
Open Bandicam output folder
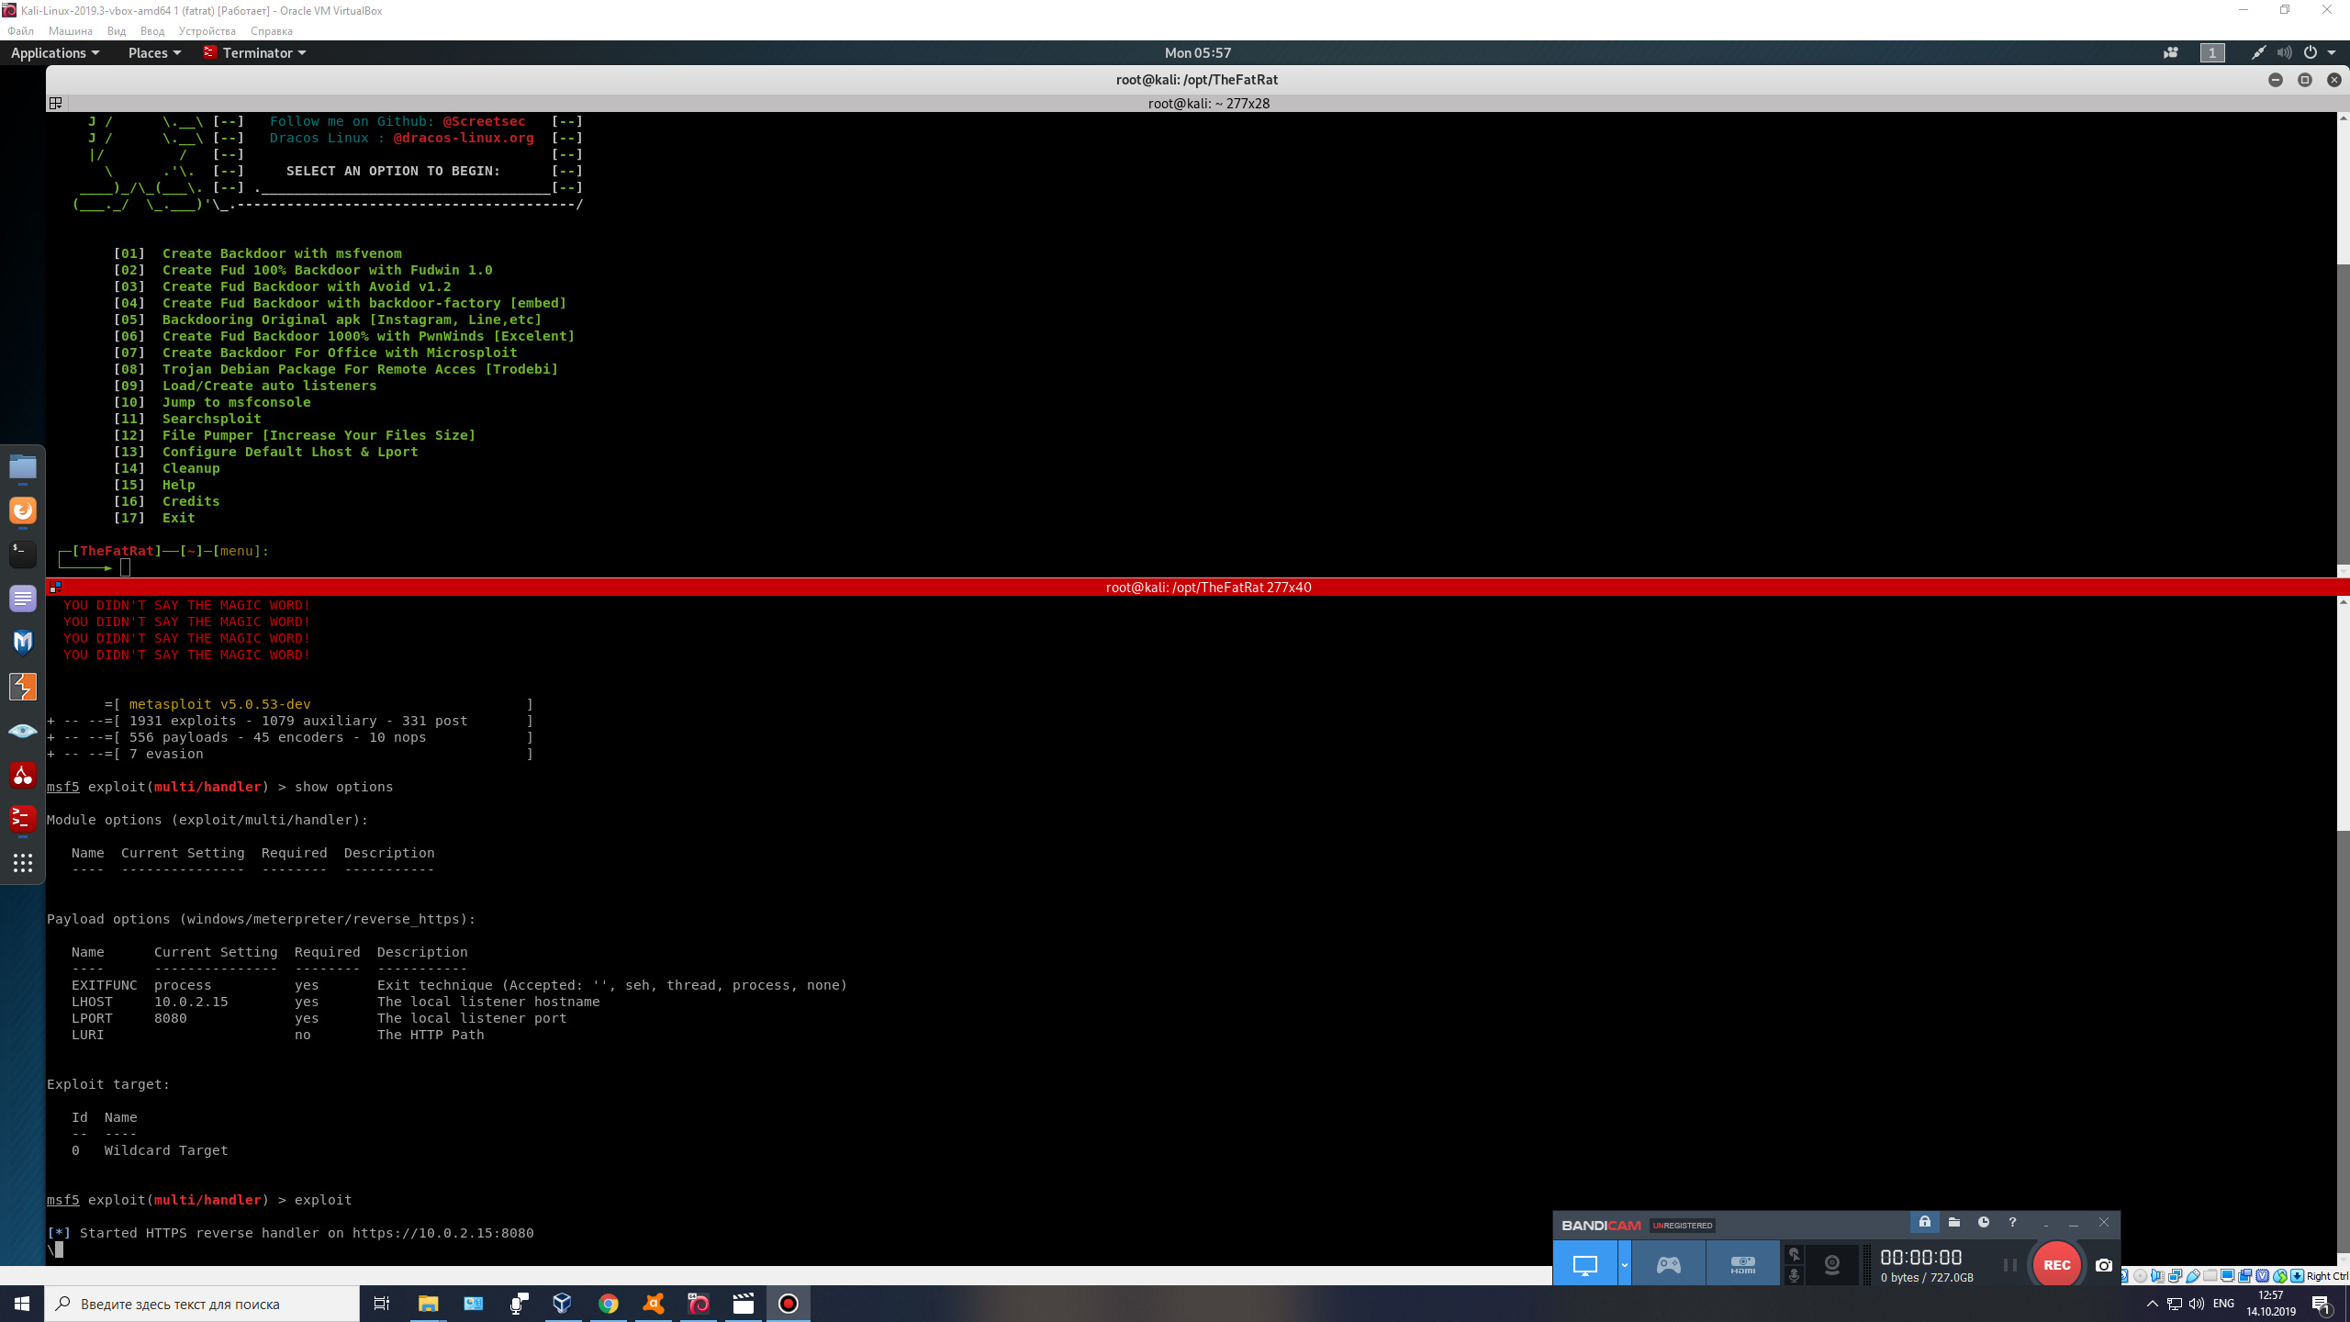[x=1956, y=1222]
